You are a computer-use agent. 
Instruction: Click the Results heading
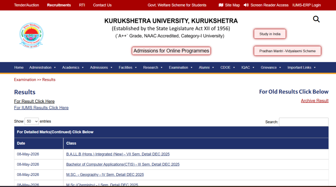[x=25, y=92]
